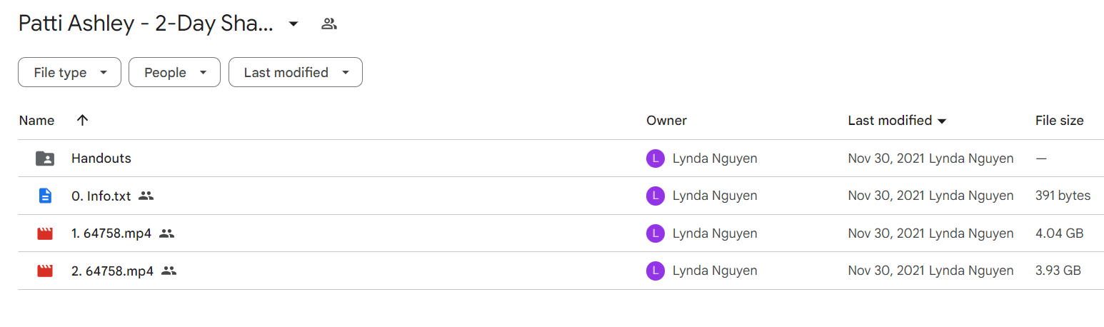The height and width of the screenshot is (327, 1104).
Task: Click shared icon next to 2. 64758.mp4
Action: click(169, 271)
